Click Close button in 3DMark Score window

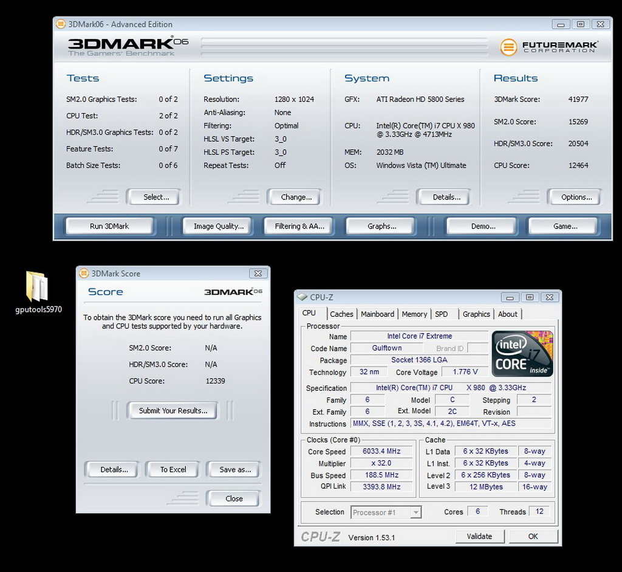[x=234, y=498]
